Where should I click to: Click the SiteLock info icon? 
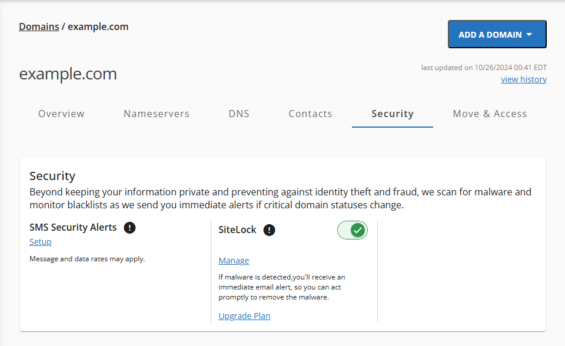tap(269, 230)
